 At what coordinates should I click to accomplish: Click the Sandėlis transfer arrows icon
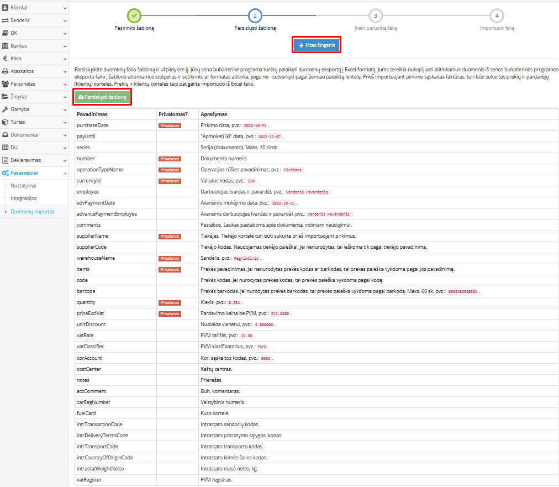[x=5, y=20]
